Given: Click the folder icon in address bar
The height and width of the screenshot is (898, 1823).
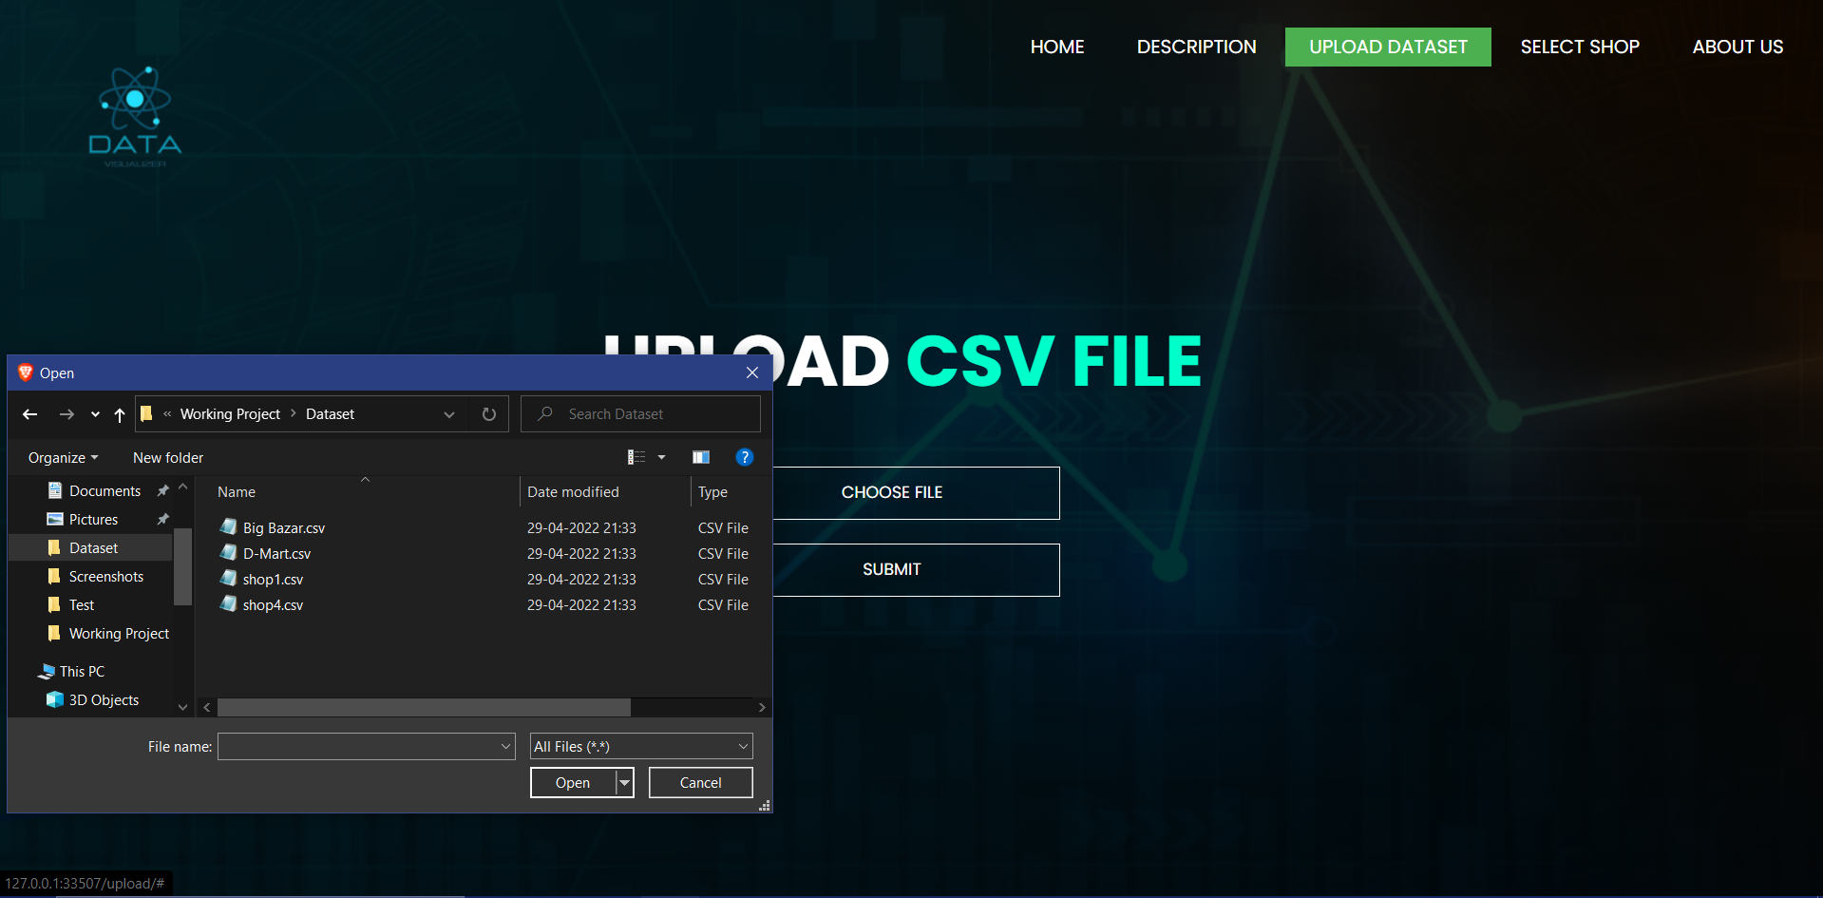Looking at the screenshot, I should click(x=146, y=413).
